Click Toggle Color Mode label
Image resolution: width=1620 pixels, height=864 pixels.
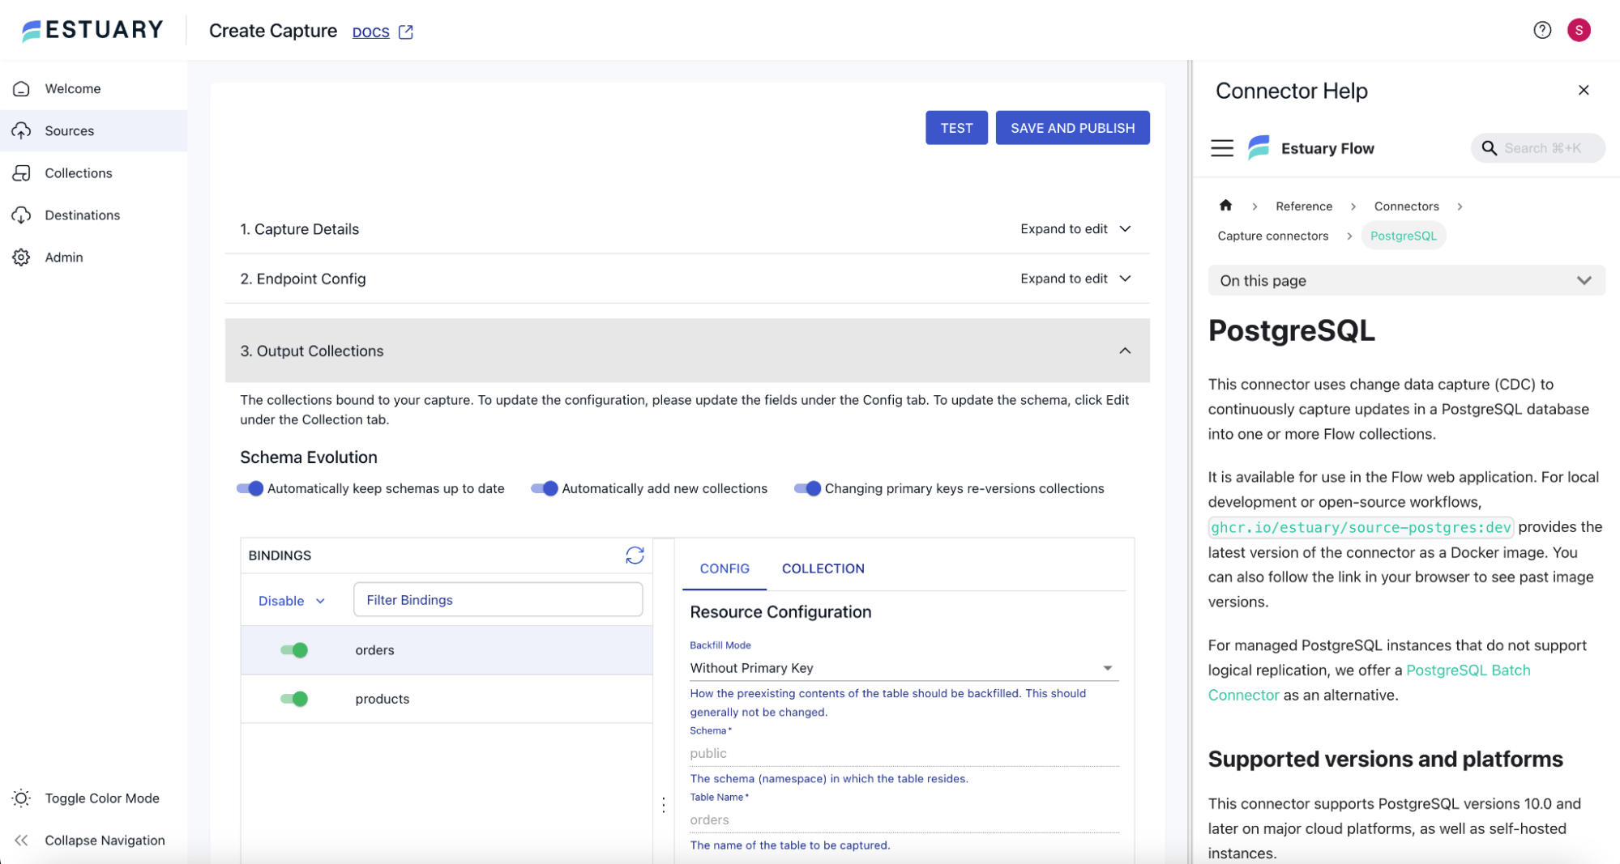(102, 798)
